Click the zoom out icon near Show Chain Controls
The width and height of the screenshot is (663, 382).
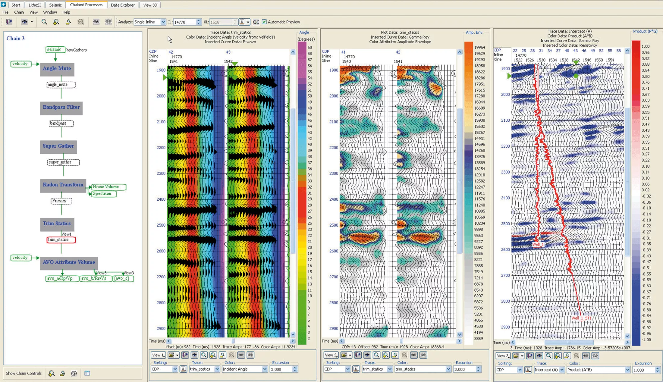(62, 373)
